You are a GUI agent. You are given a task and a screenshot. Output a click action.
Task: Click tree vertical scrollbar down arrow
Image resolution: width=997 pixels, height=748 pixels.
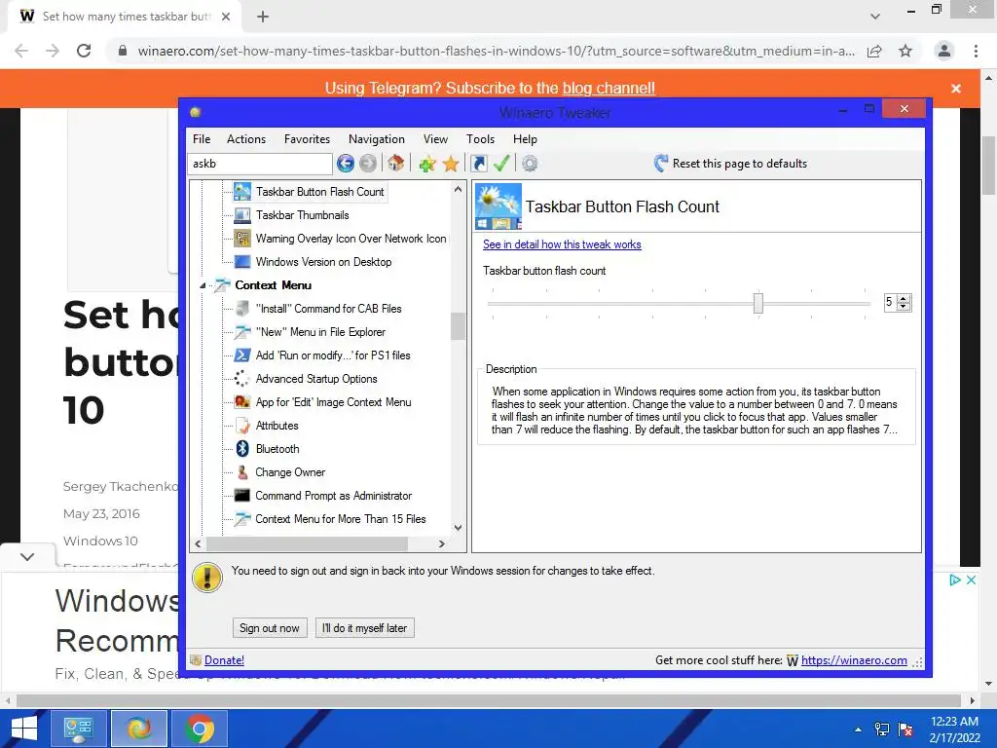[458, 528]
